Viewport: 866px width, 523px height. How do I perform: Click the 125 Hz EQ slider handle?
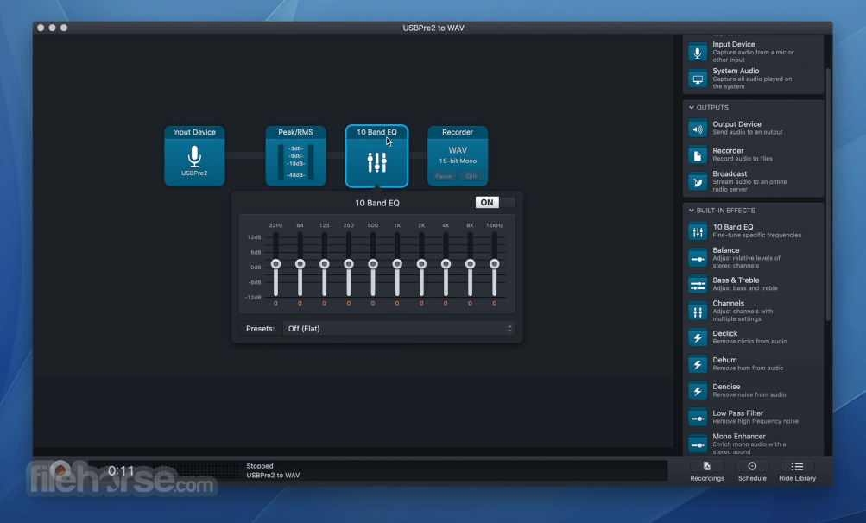click(324, 264)
